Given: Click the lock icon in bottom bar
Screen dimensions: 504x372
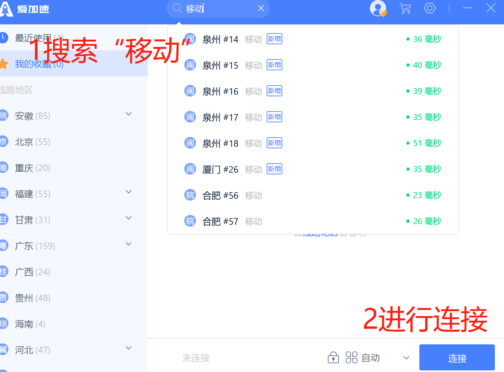Looking at the screenshot, I should coord(333,357).
